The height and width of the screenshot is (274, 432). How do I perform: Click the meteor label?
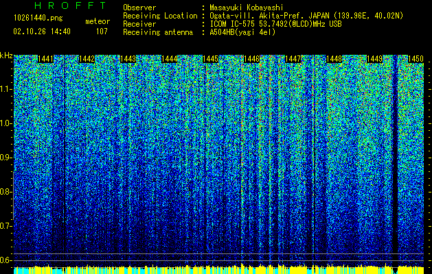pyautogui.click(x=98, y=21)
